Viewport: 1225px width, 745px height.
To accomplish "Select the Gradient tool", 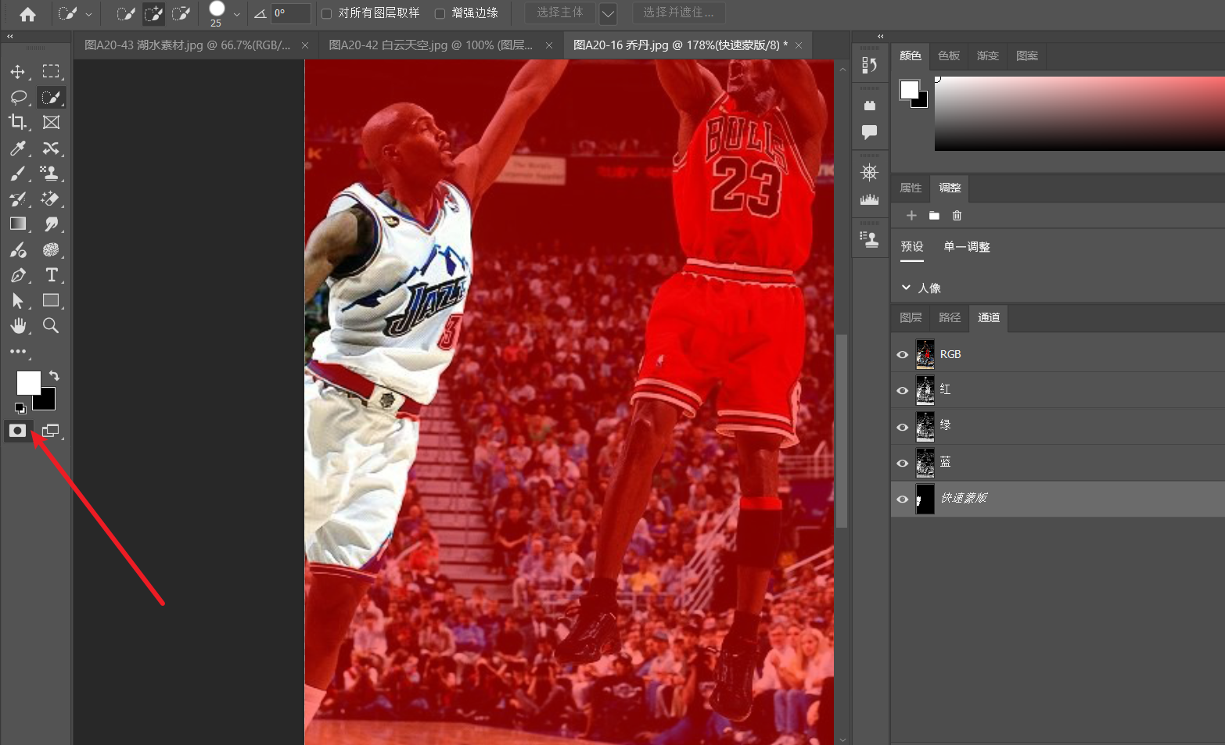I will pyautogui.click(x=17, y=224).
